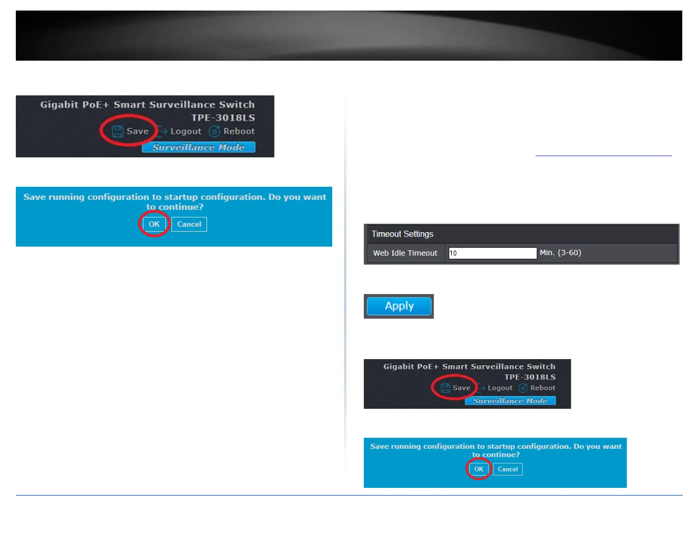The width and height of the screenshot is (696, 538).
Task: Click the TPE-3018LS model text in the upper header
Action: tap(223, 118)
